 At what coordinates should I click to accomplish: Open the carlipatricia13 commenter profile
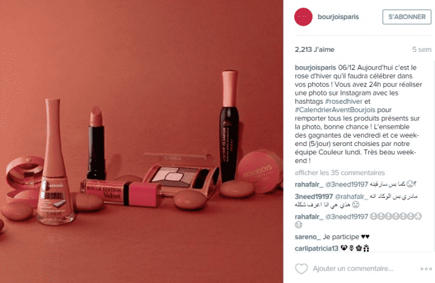tap(316, 248)
